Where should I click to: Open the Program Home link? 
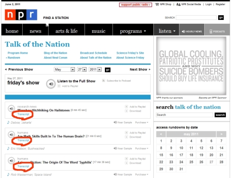[18, 53]
